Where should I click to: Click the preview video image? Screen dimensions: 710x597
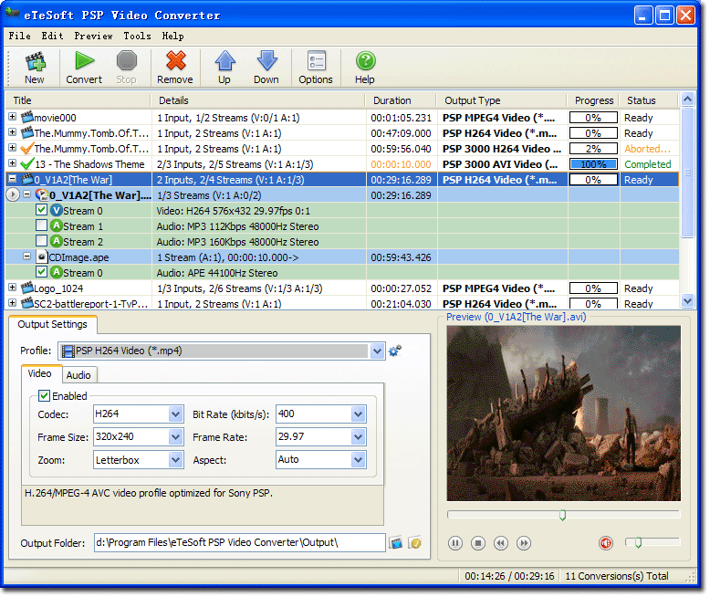[563, 414]
